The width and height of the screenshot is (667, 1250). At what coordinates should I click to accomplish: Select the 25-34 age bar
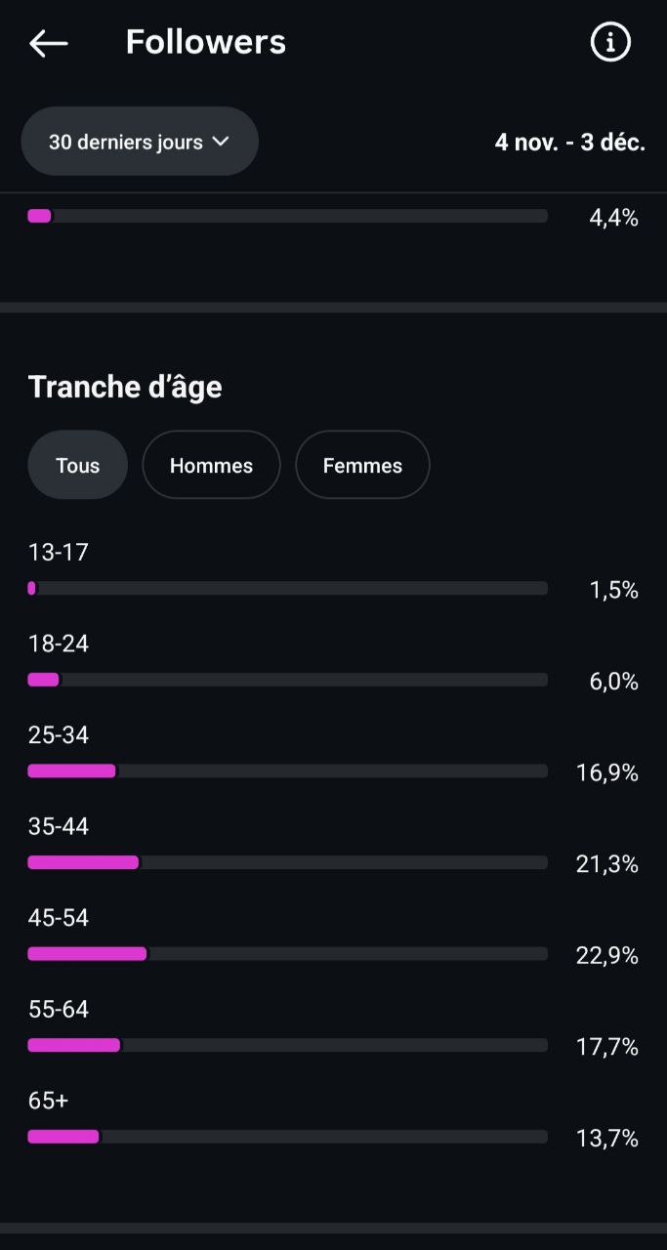tap(287, 771)
